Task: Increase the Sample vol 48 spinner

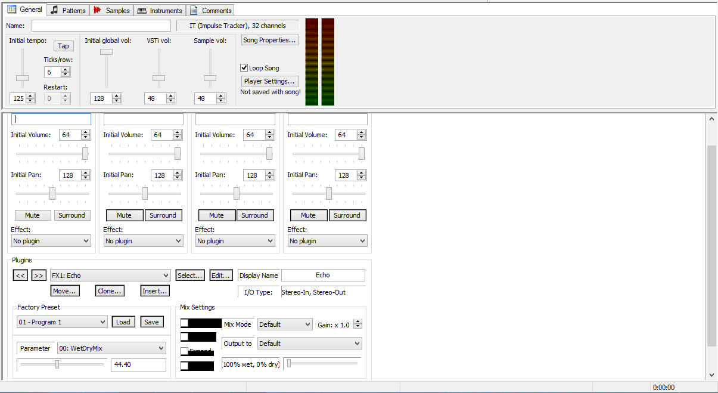Action: click(x=220, y=96)
